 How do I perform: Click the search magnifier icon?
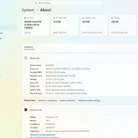[x=36, y=3]
